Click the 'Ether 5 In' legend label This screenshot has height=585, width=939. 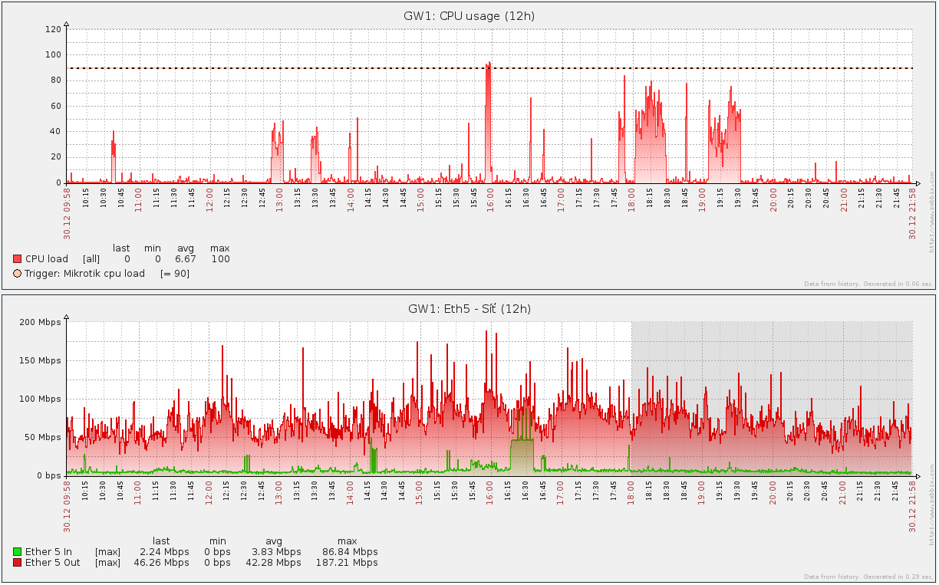(48, 551)
